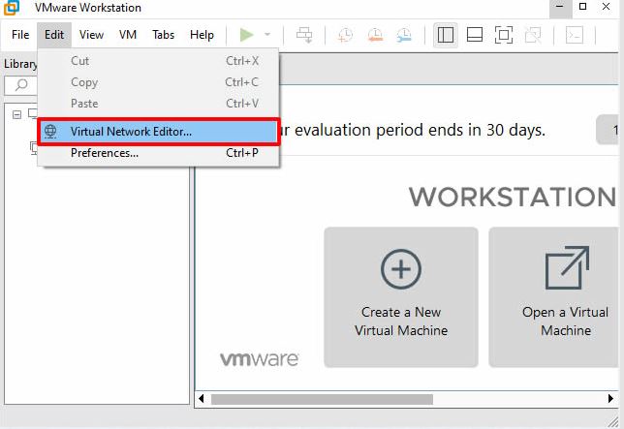
Task: Click the console view toolbar icon
Action: [x=575, y=35]
